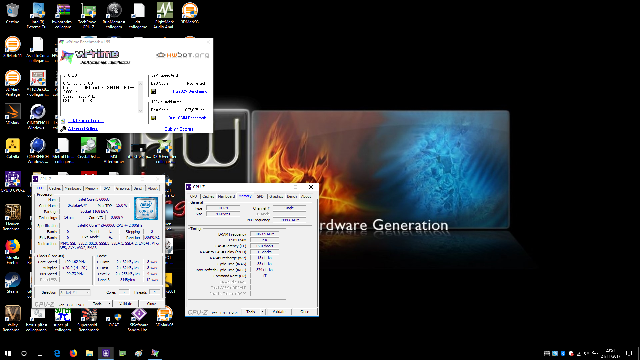Open Install Missing Libraries link
This screenshot has height=360, width=640.
click(x=86, y=121)
